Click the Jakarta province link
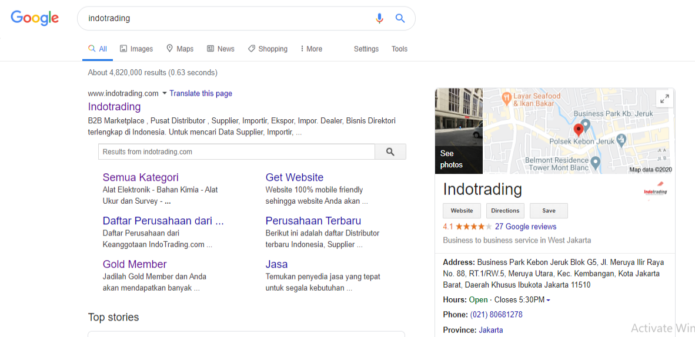Image resolution: width=695 pixels, height=337 pixels. [x=490, y=330]
